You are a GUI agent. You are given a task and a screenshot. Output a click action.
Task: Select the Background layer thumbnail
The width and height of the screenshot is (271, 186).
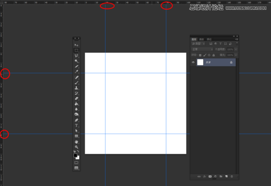(x=200, y=62)
